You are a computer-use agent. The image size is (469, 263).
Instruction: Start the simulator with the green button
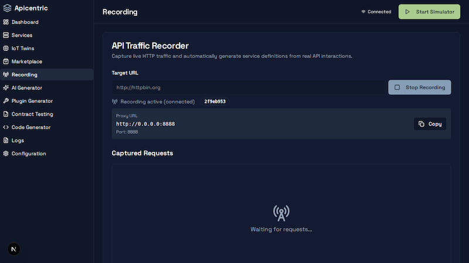click(430, 12)
